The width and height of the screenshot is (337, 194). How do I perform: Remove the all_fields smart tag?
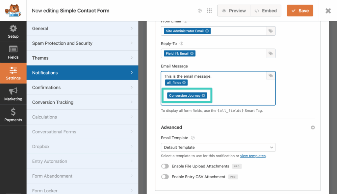(x=184, y=83)
